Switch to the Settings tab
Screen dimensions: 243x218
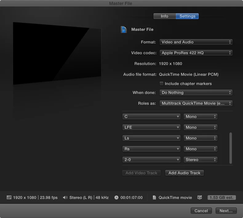pyautogui.click(x=187, y=16)
